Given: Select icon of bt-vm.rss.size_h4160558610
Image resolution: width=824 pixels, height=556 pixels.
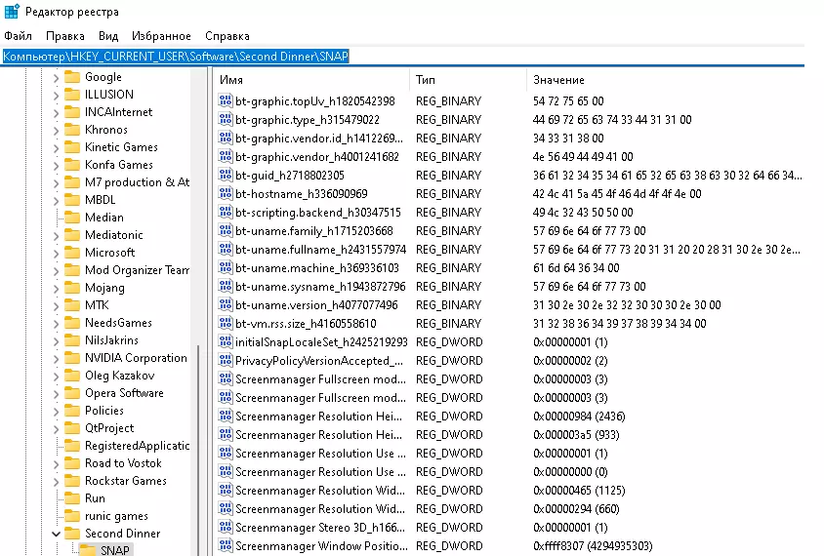Looking at the screenshot, I should [x=226, y=324].
